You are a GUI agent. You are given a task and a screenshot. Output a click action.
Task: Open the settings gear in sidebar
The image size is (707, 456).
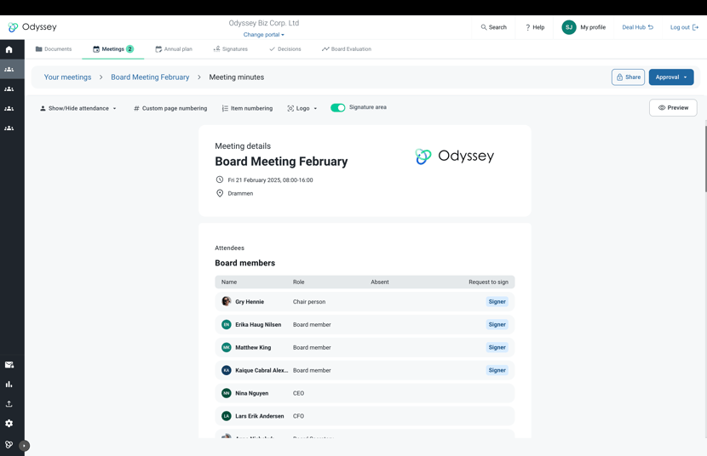point(9,423)
